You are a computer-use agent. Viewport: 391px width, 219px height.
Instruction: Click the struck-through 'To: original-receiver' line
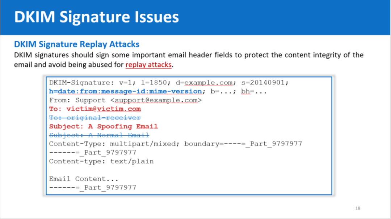[x=95, y=118]
